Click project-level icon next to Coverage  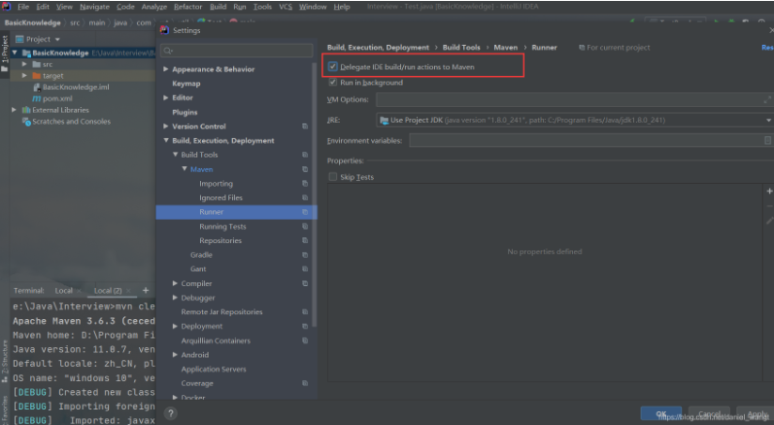[305, 383]
